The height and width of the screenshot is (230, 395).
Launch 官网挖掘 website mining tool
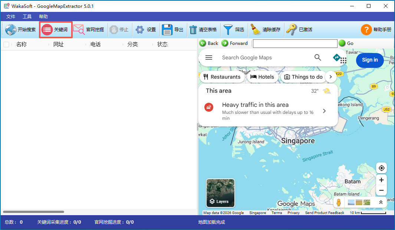(x=89, y=29)
